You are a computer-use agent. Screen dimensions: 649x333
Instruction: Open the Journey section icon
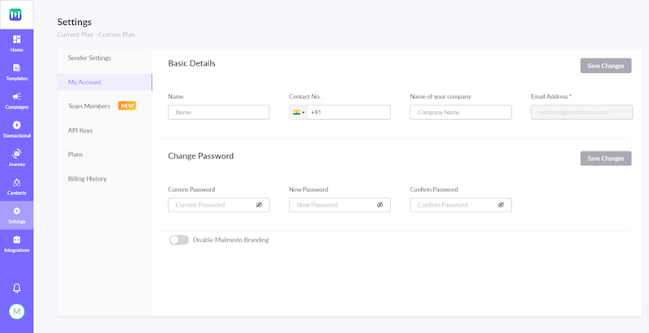point(16,156)
